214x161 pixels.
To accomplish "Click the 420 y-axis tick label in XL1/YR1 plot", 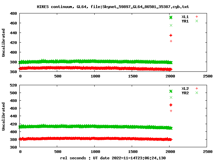I will tap(13, 43).
